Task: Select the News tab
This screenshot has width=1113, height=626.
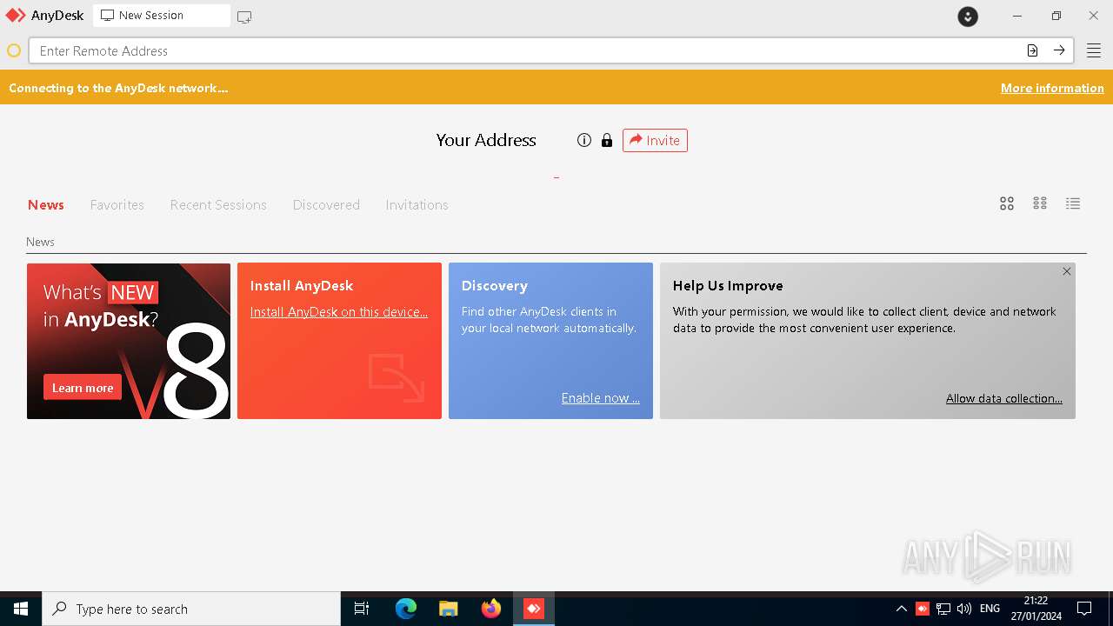Action: coord(46,205)
